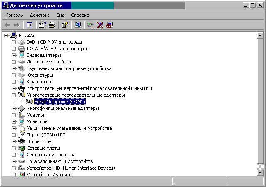Click the Звуковые устройства speaker icon
This screenshot has width=266, height=187.
[22, 68]
